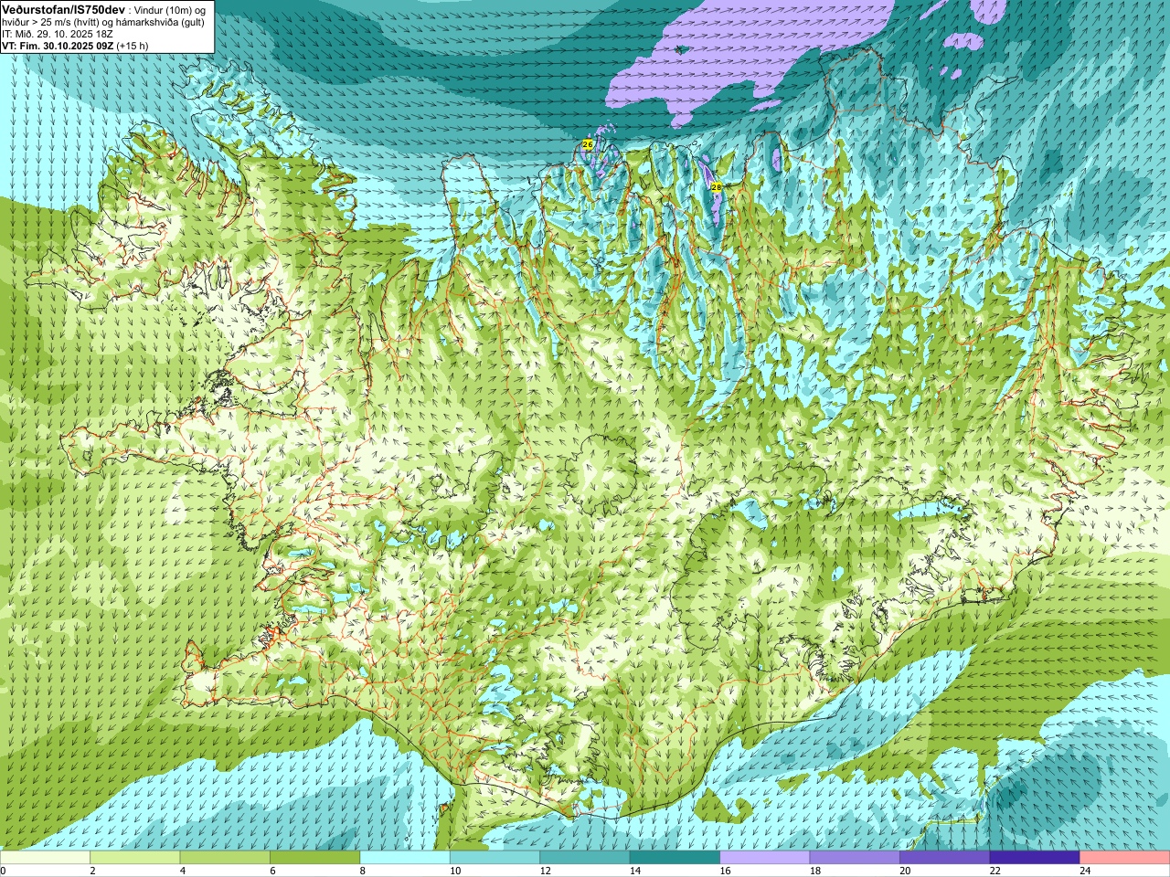Screen dimensions: 1170x877
Task: Click legend scale label '16'
Action: point(725,871)
